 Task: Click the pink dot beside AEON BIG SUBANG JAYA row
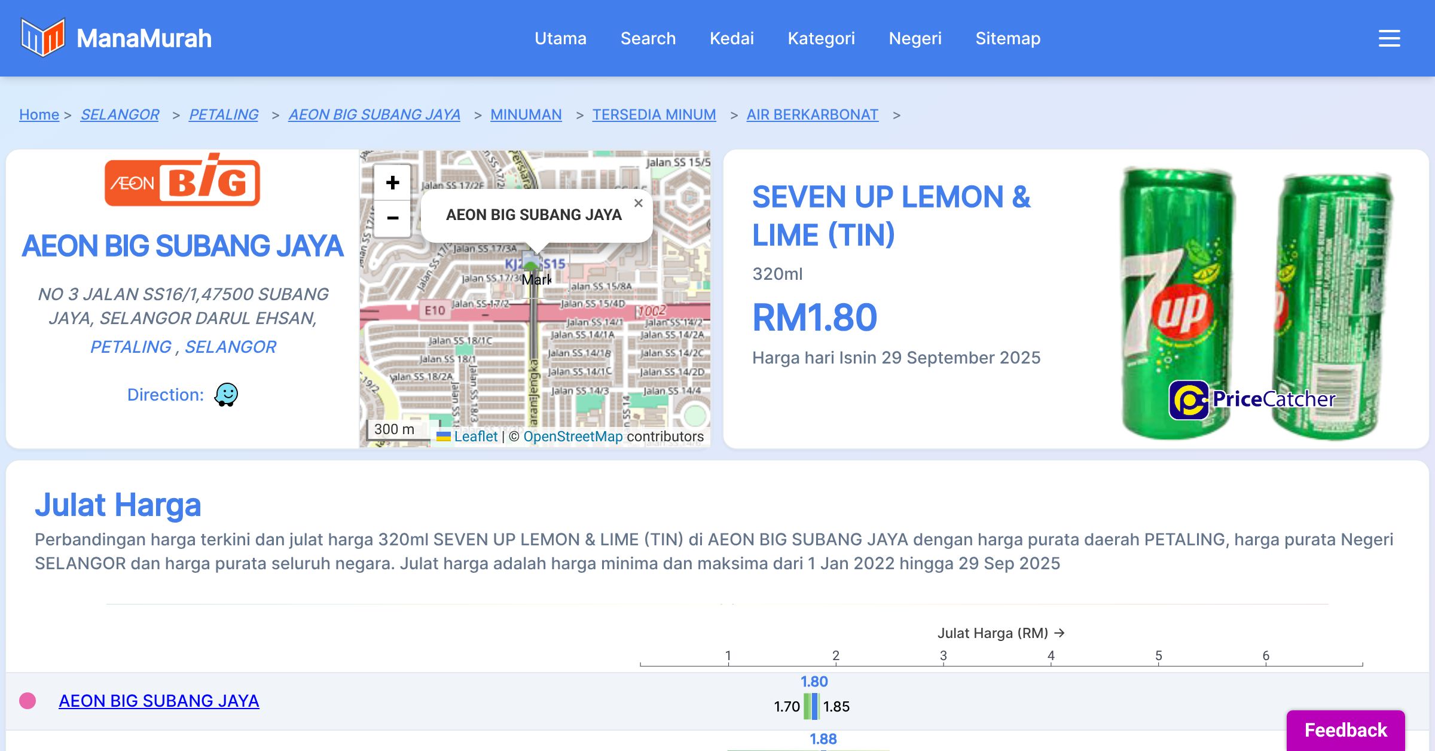[x=28, y=701]
